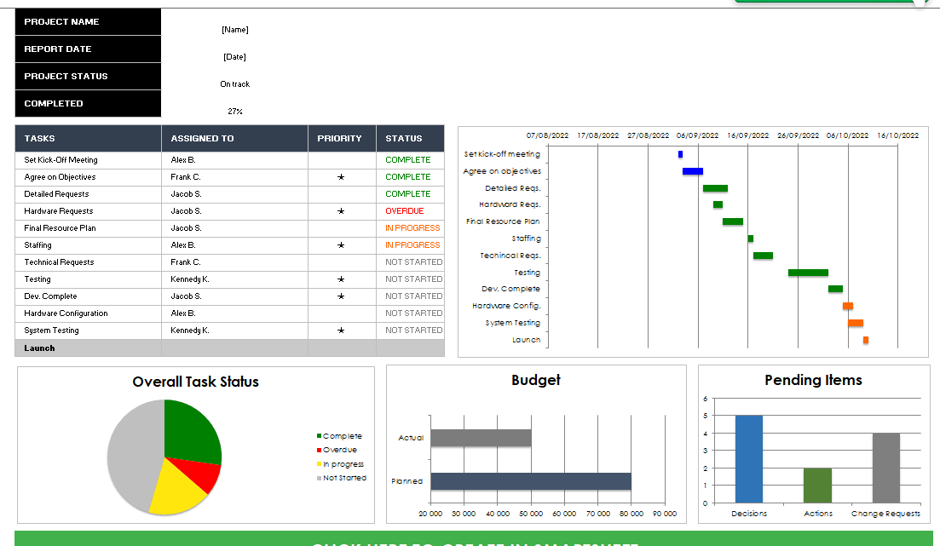Select the Hardware Configuration task cell
The image size is (940, 546).
click(88, 313)
